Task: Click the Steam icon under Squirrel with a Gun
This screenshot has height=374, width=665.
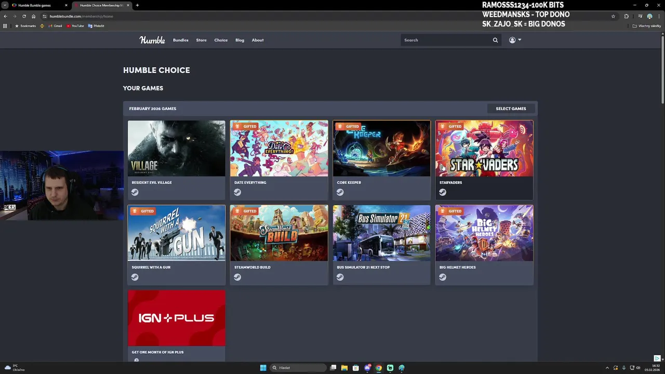Action: (135, 277)
